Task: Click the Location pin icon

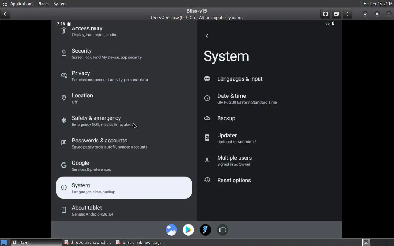Action: point(64,98)
